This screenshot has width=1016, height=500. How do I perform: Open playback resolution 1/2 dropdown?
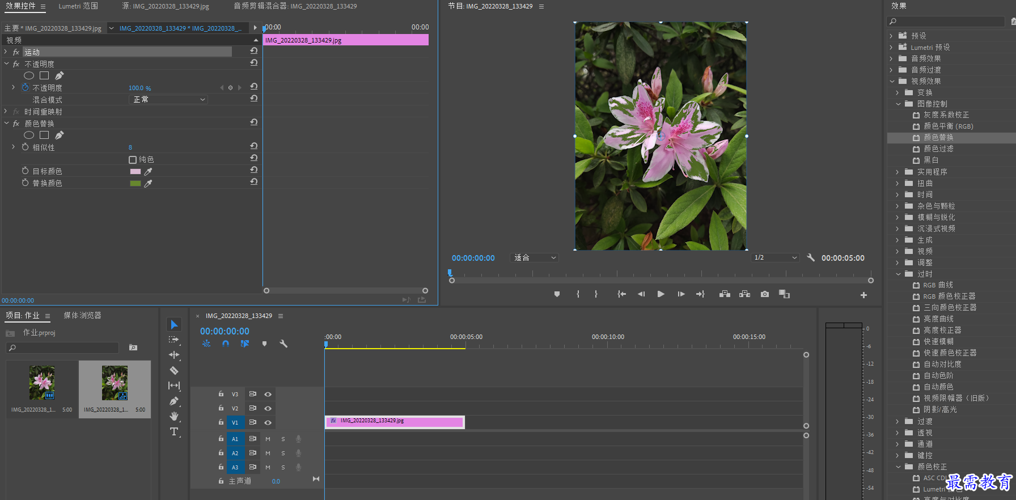point(775,258)
